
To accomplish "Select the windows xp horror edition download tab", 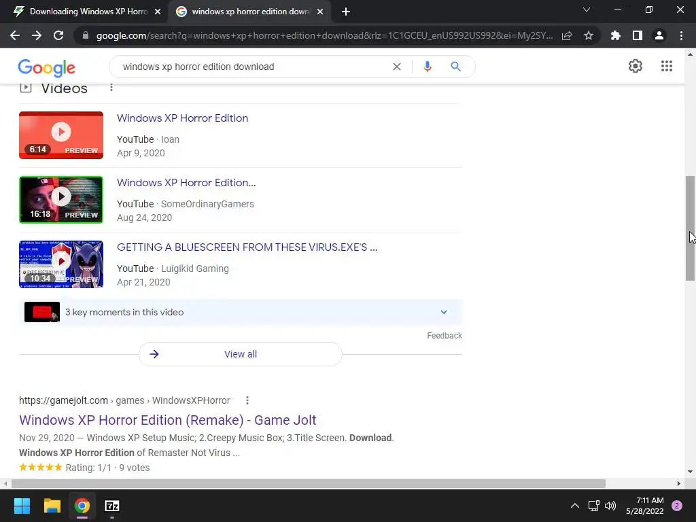I will tap(250, 12).
